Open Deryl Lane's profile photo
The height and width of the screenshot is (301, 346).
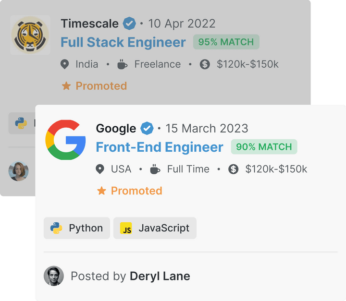[x=54, y=276]
